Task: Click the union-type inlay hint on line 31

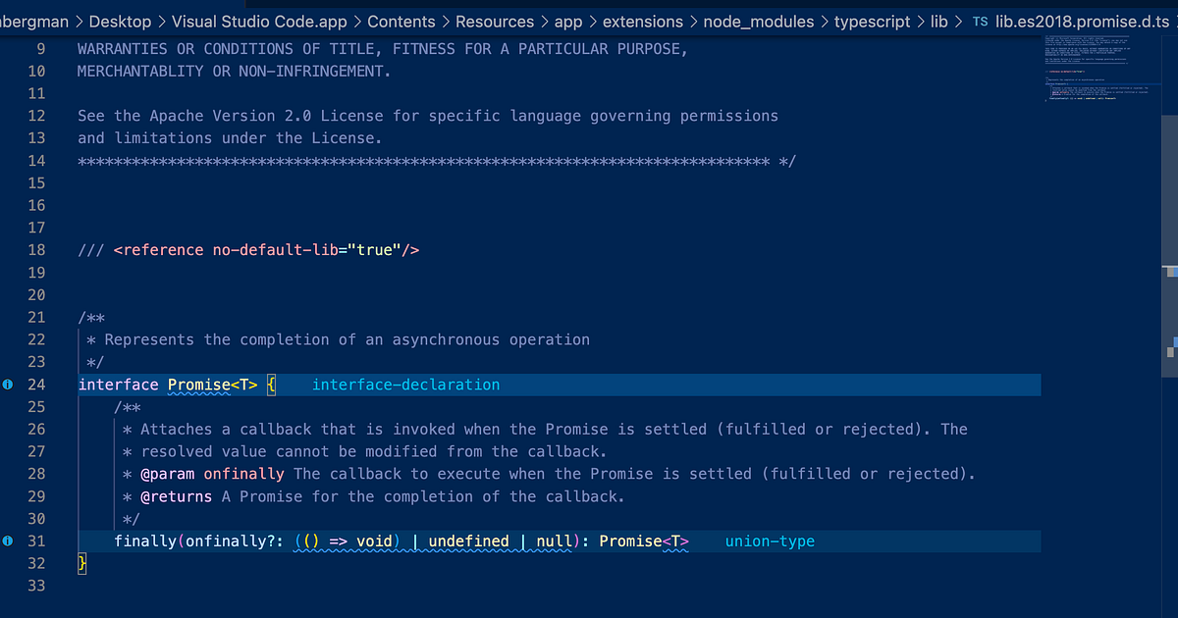Action: click(770, 541)
